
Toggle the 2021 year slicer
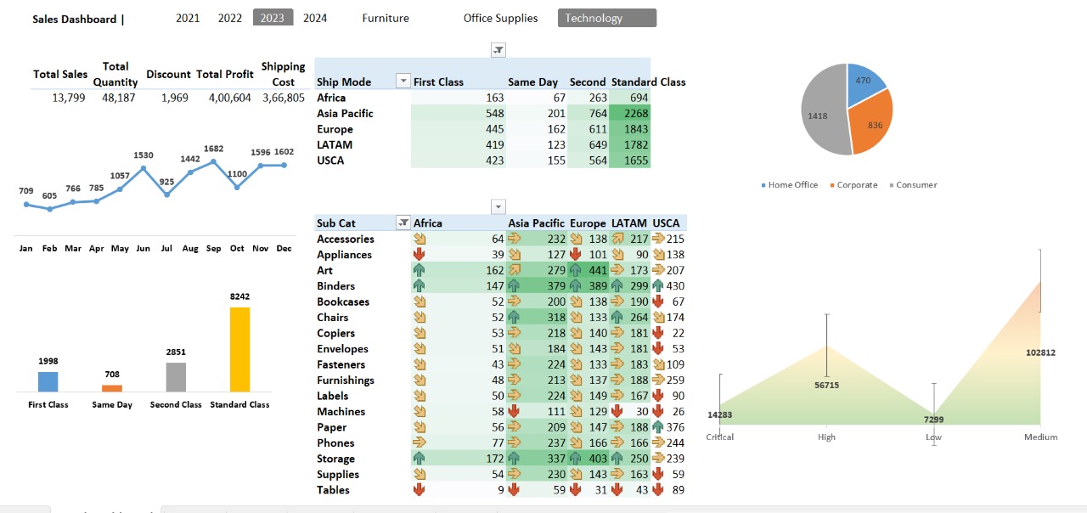(188, 18)
